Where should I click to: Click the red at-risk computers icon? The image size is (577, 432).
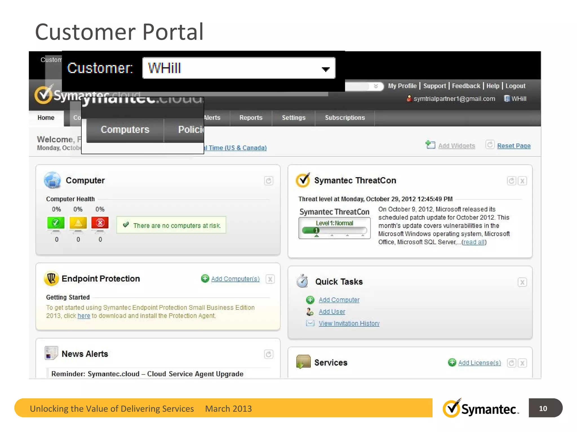click(100, 224)
